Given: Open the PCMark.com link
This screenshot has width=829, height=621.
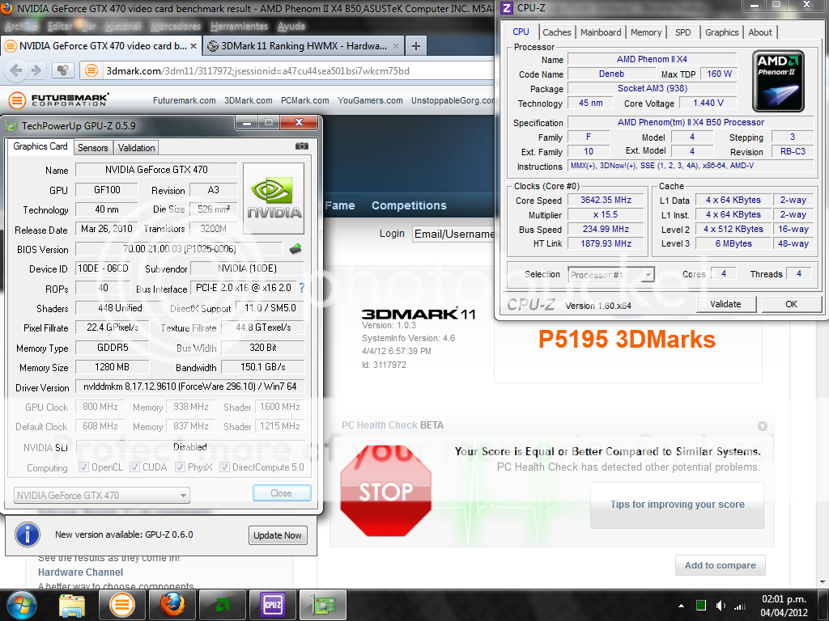Looking at the screenshot, I should (x=305, y=100).
